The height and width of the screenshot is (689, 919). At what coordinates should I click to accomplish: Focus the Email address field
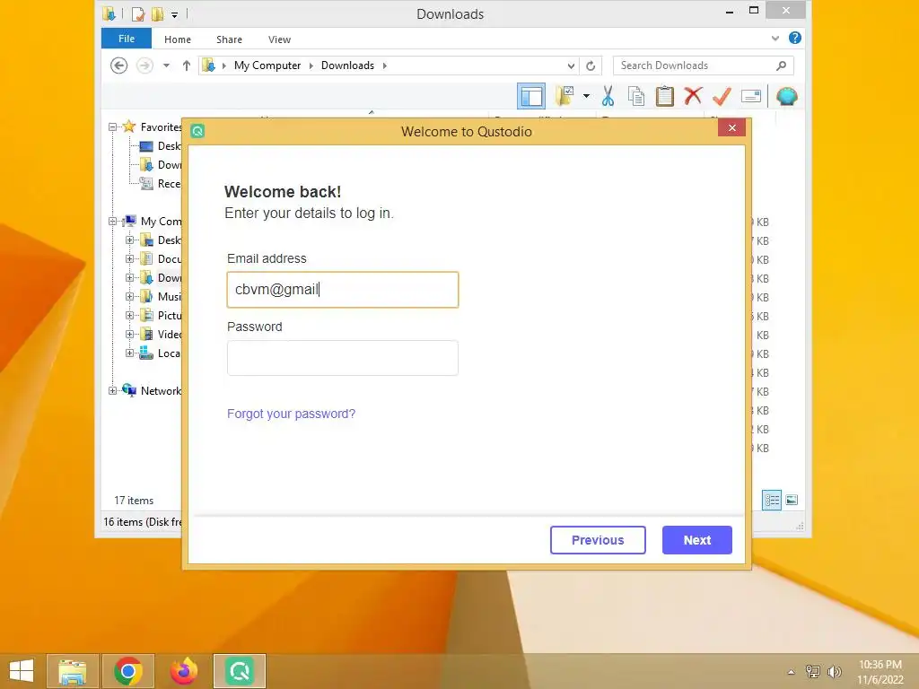point(343,290)
